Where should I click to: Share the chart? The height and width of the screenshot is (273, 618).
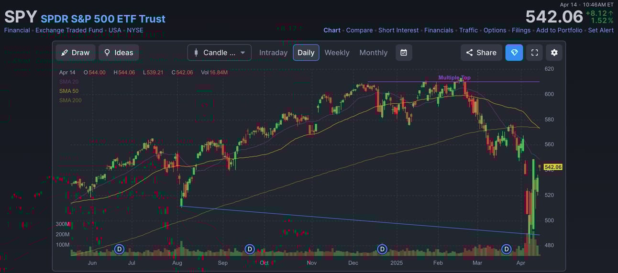click(x=481, y=53)
